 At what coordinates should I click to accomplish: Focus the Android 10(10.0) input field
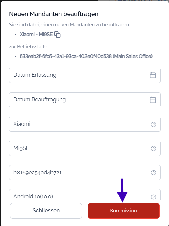[x=85, y=195]
